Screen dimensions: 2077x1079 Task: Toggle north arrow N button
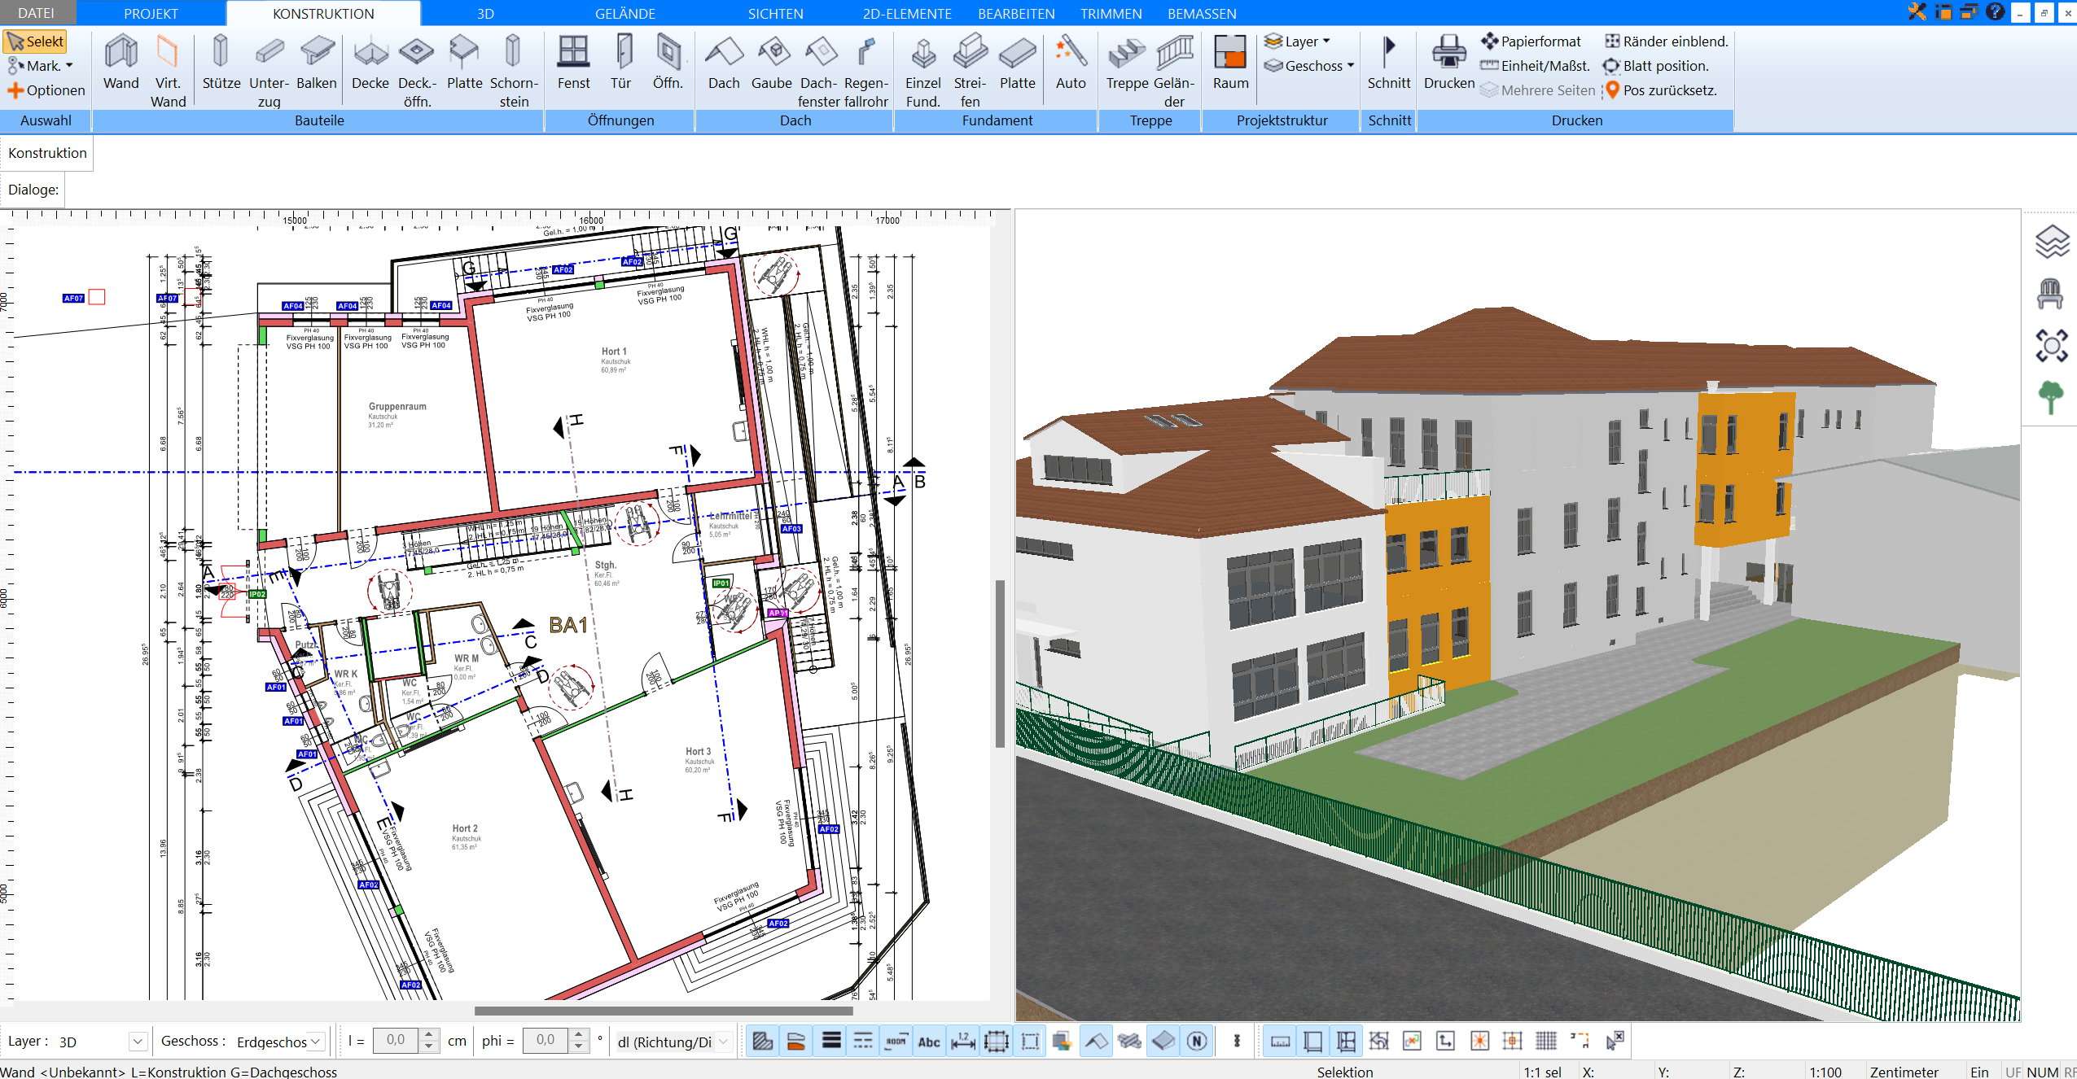click(1197, 1041)
